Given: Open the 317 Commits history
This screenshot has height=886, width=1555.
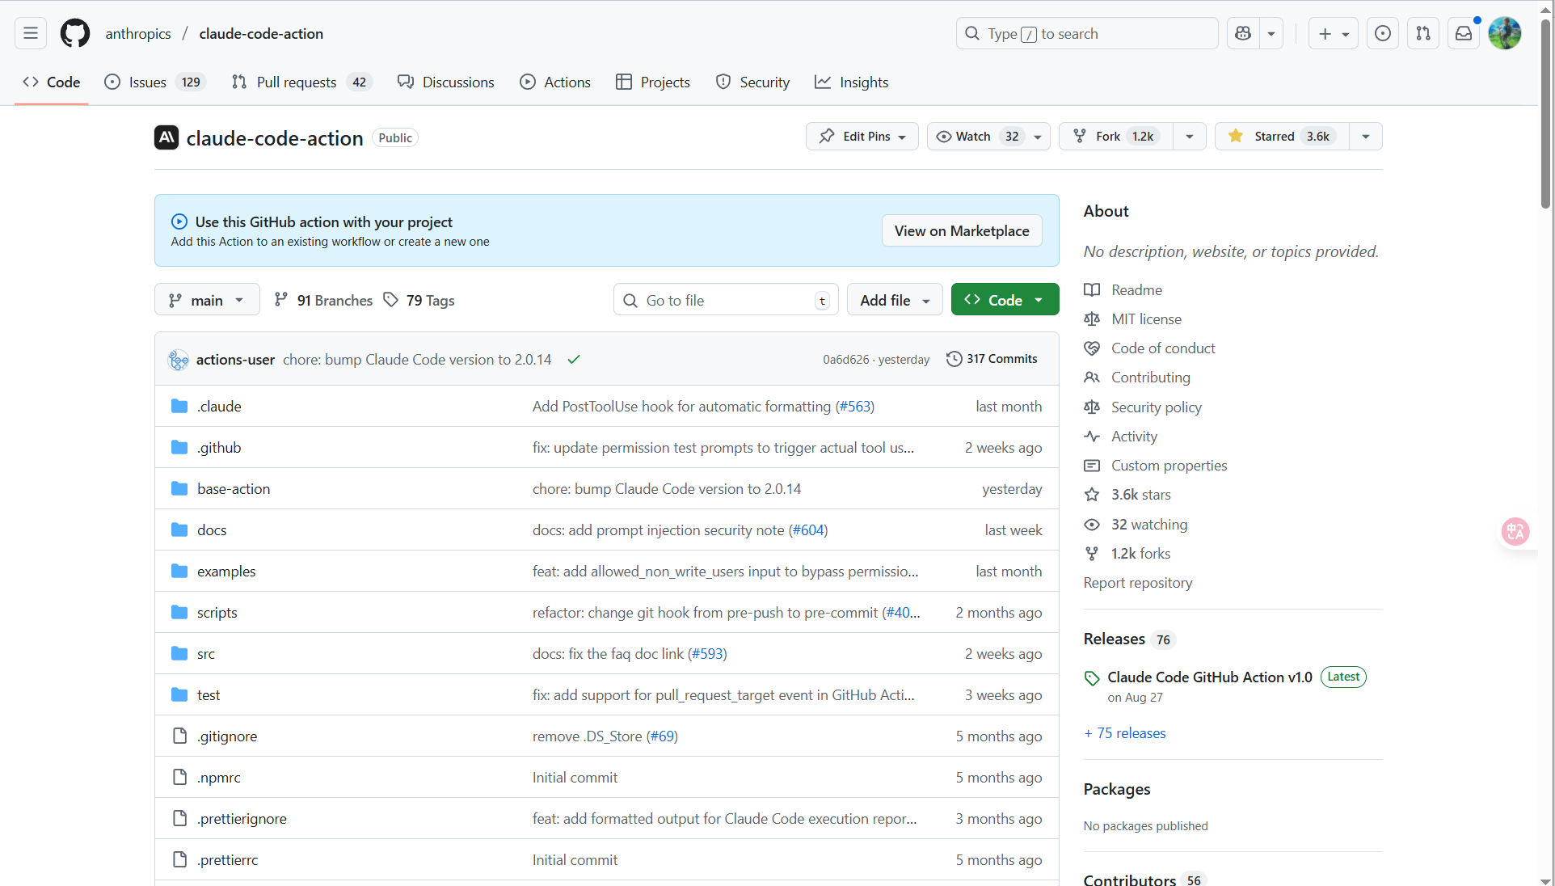Looking at the screenshot, I should pyautogui.click(x=992, y=359).
